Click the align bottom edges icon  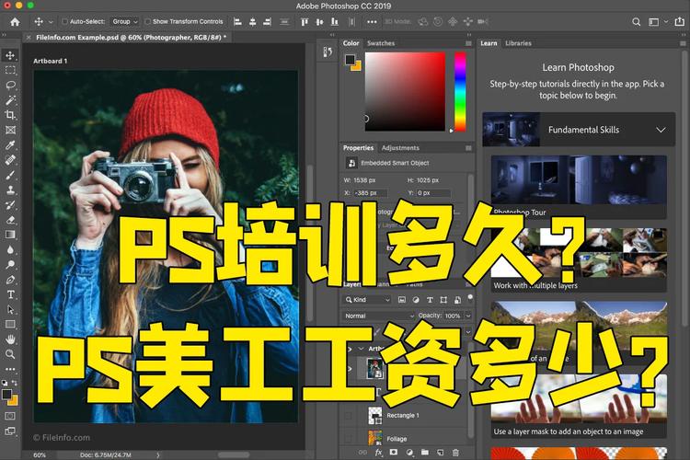pyautogui.click(x=335, y=21)
